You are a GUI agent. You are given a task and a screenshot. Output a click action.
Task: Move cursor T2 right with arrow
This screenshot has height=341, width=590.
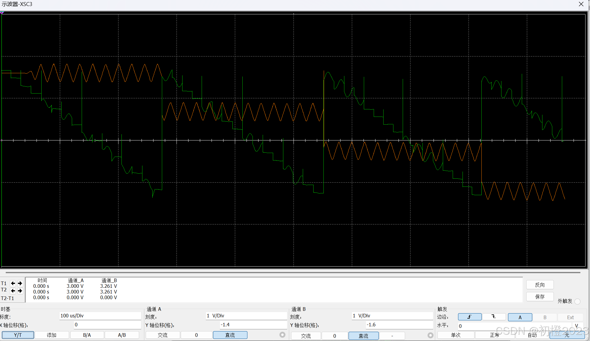click(20, 291)
